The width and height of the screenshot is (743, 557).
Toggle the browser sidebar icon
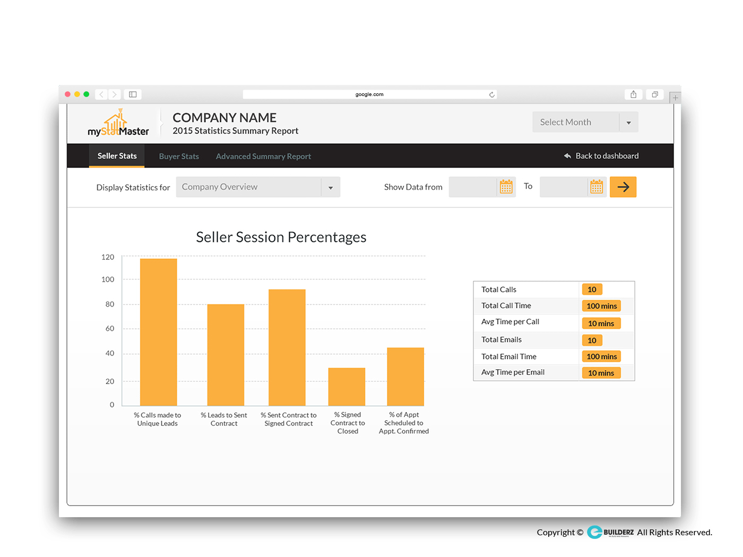(133, 94)
